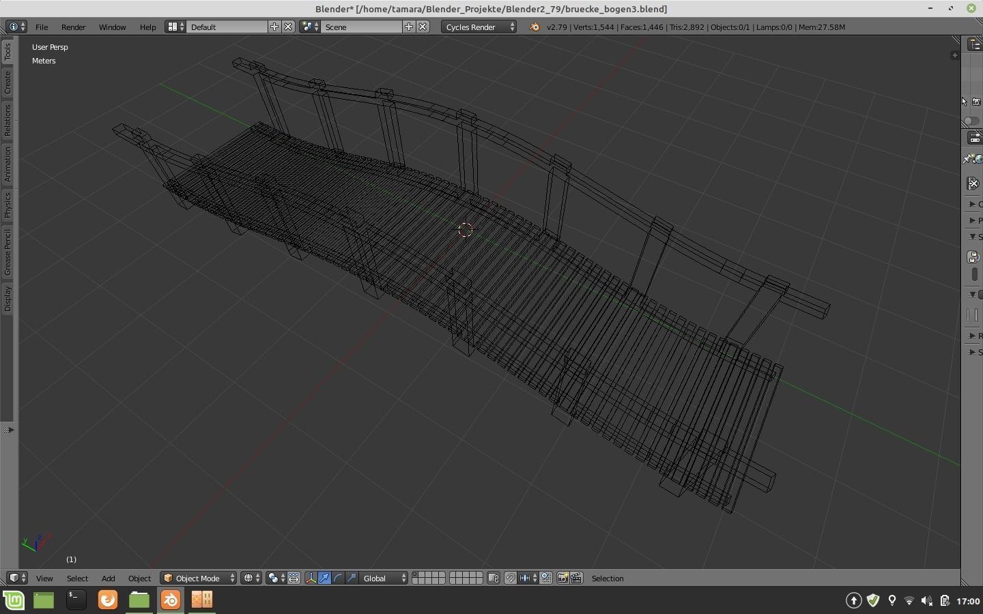Expand the tool shelf operator panel arrow

click(8, 430)
